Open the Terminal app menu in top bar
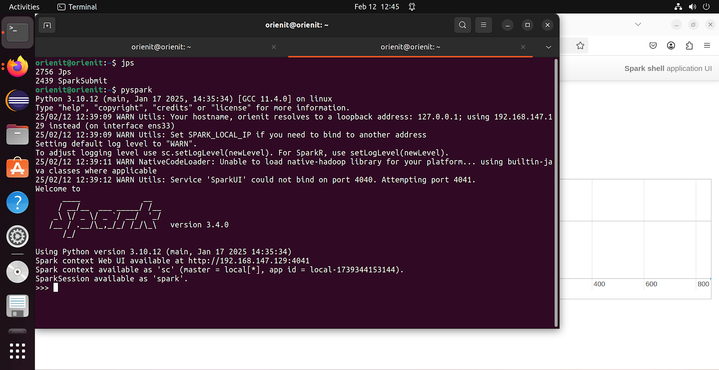 click(x=77, y=7)
